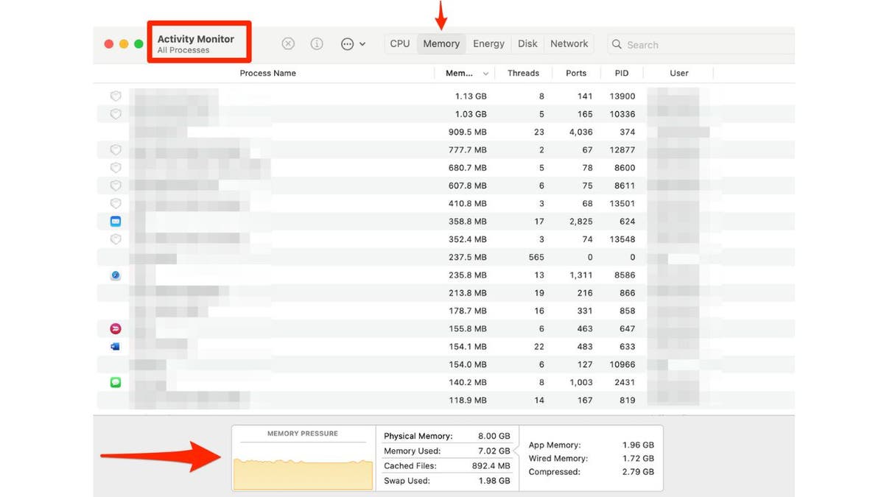Click threads value 565
The image size is (884, 497).
[x=536, y=258]
